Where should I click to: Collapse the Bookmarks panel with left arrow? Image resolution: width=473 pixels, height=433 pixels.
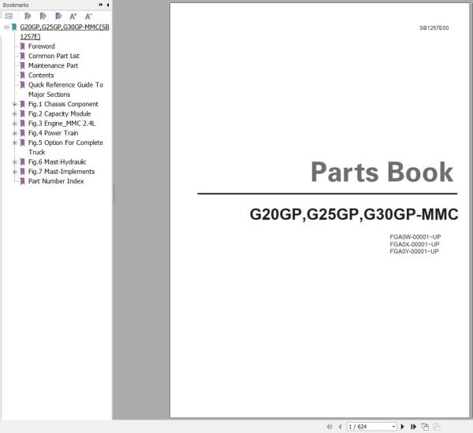point(108,5)
